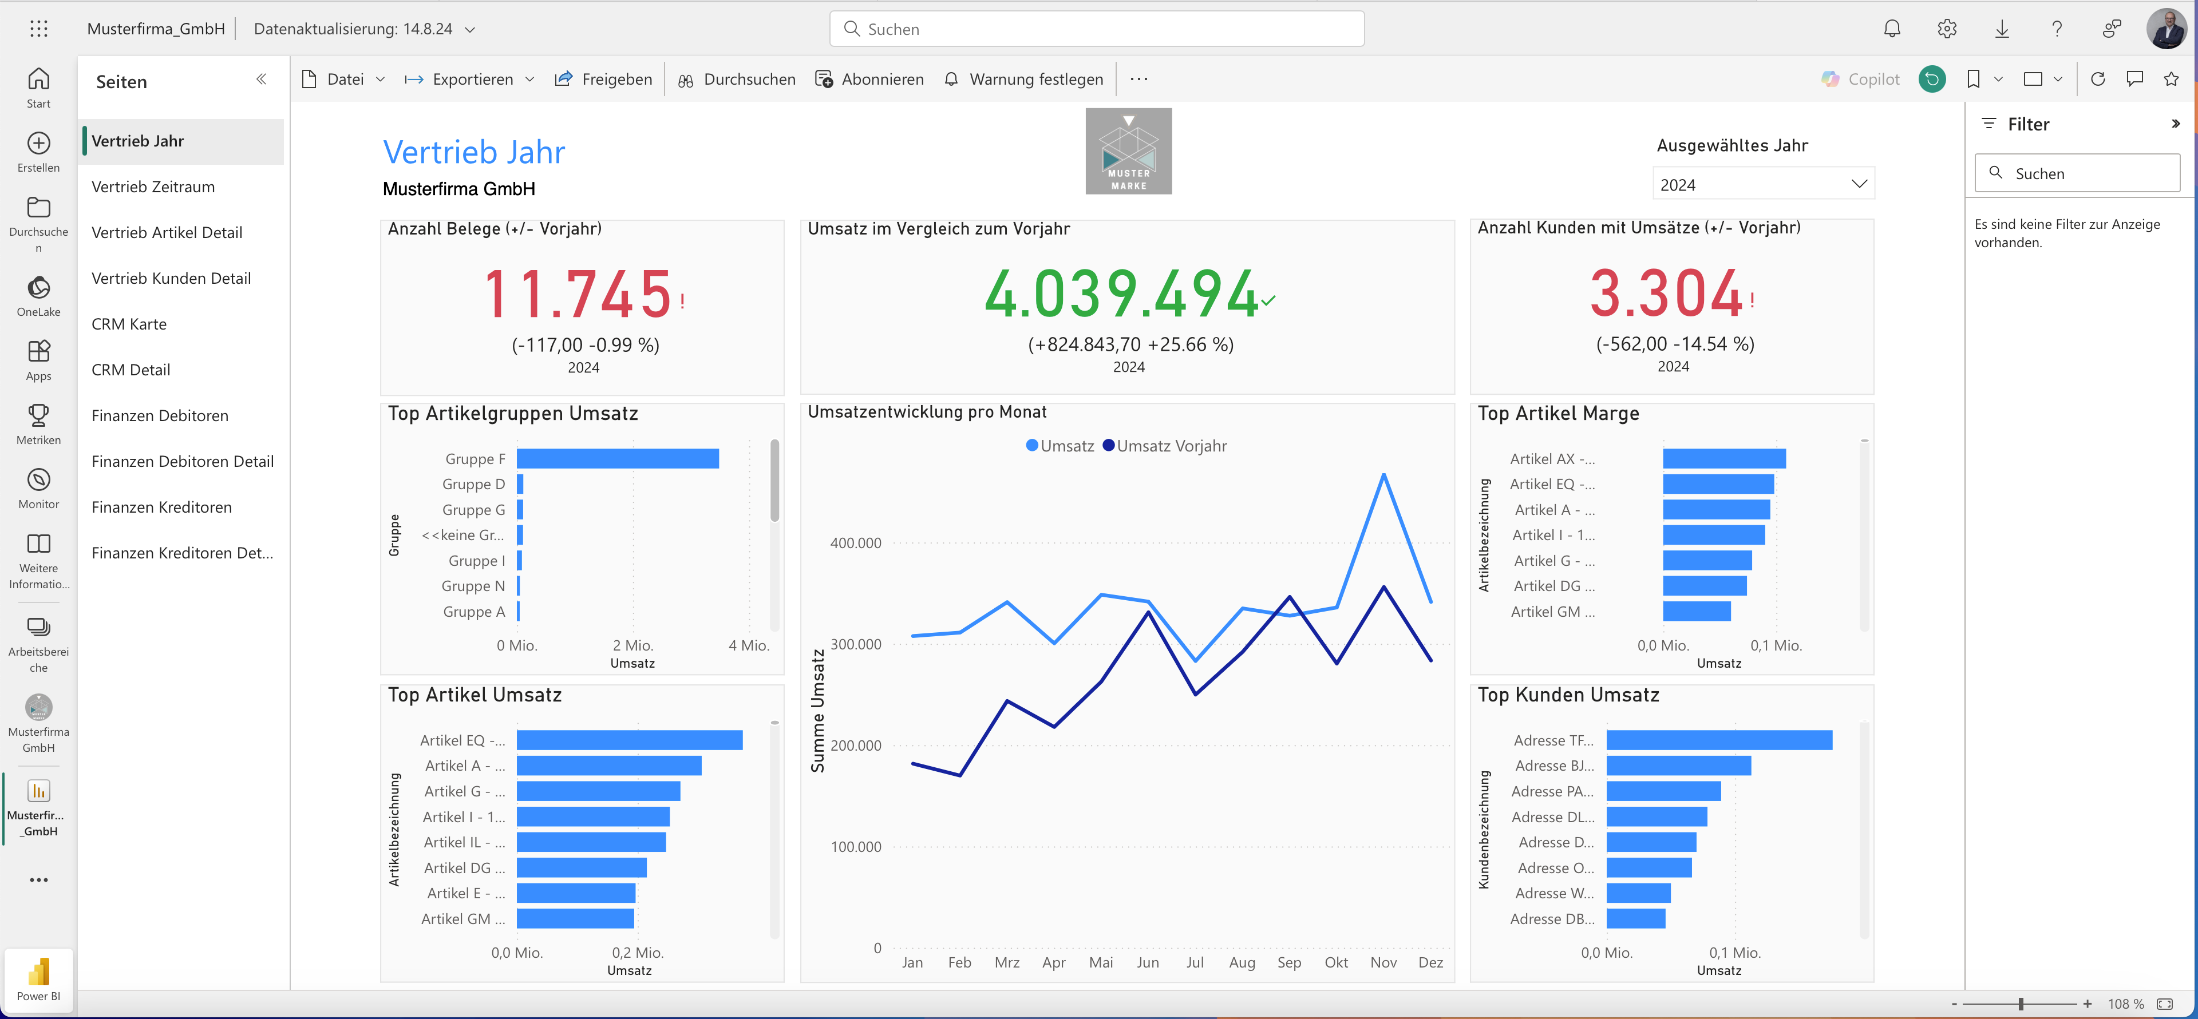This screenshot has width=2198, height=1019.
Task: Open the OneLake hub icon
Action: pyautogui.click(x=38, y=288)
